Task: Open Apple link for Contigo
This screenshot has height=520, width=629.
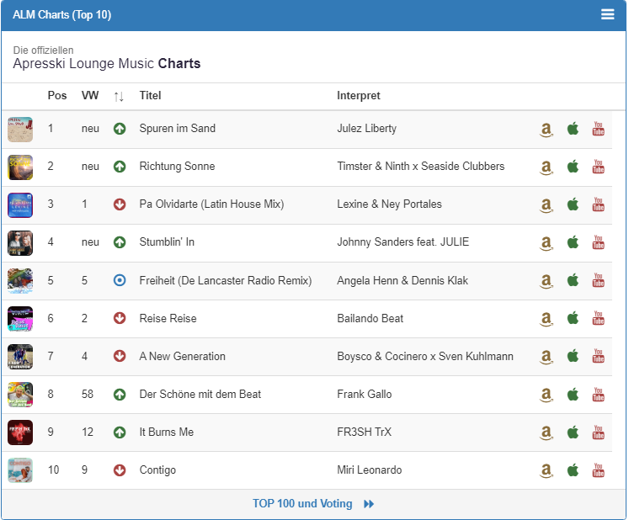Action: point(573,470)
